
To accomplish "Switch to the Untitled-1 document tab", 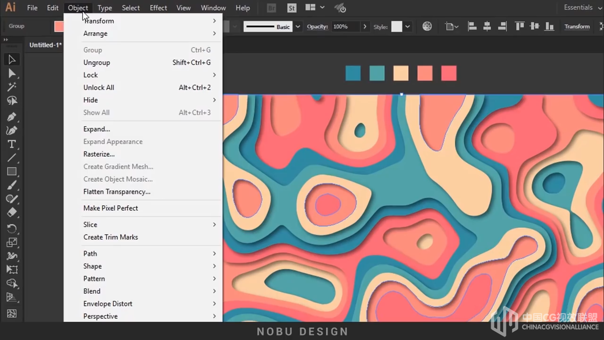I will pyautogui.click(x=45, y=45).
